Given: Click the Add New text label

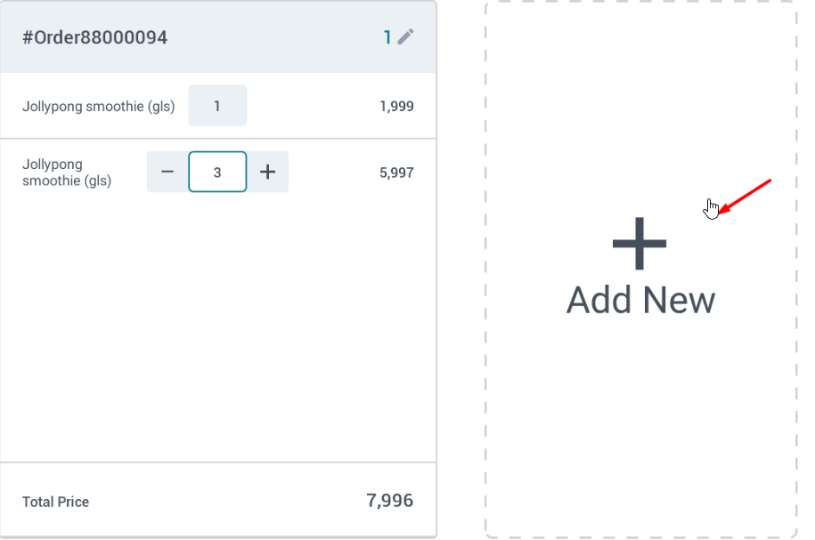Looking at the screenshot, I should pos(640,301).
